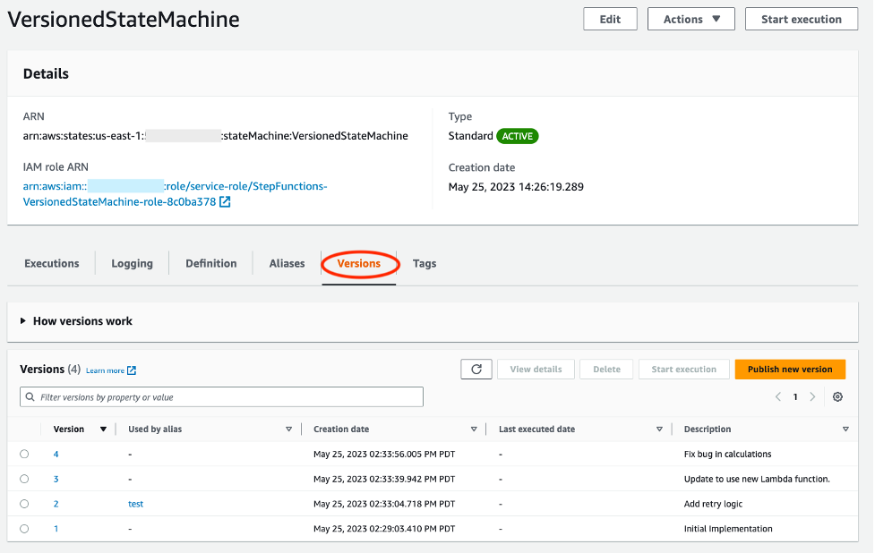Click the Learn more external link icon
Image resolution: width=875 pixels, height=553 pixels.
(x=132, y=370)
